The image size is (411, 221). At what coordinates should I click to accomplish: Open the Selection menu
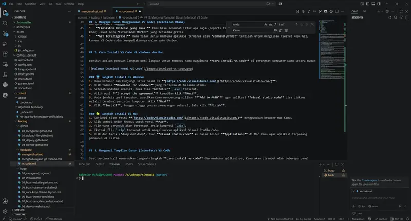tap(30, 4)
